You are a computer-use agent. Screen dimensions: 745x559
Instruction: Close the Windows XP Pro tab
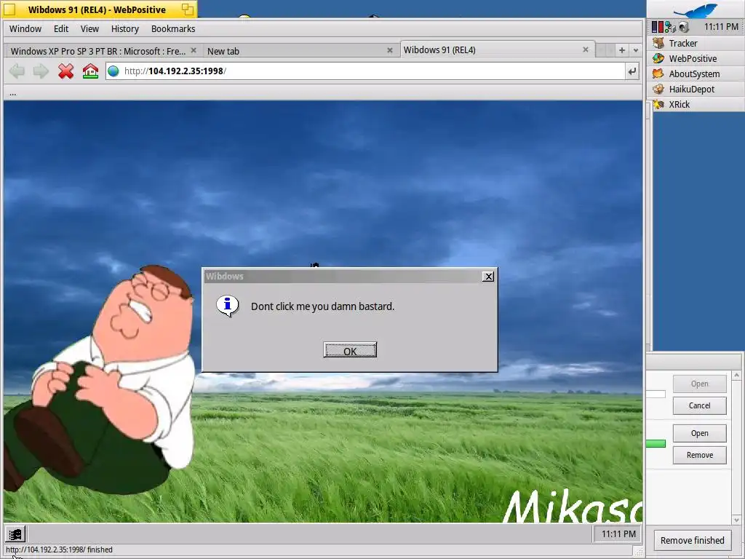tap(194, 50)
